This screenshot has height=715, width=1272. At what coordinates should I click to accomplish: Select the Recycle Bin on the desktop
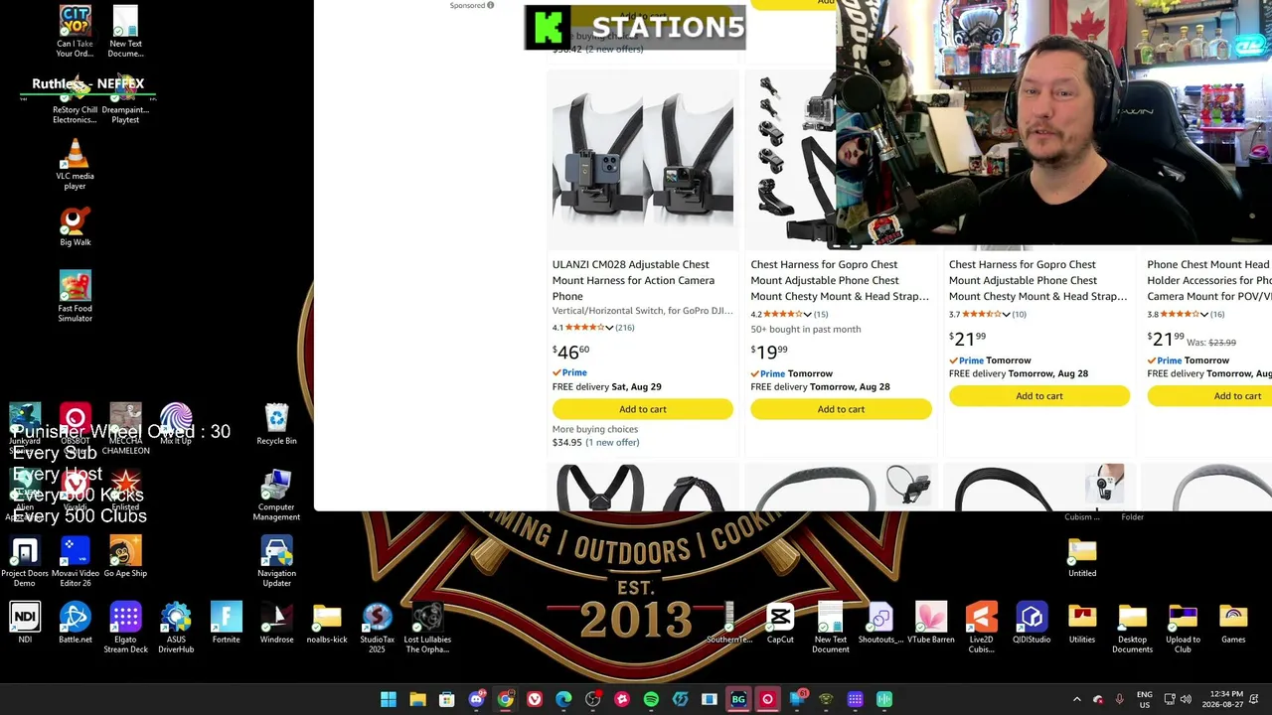point(276,425)
